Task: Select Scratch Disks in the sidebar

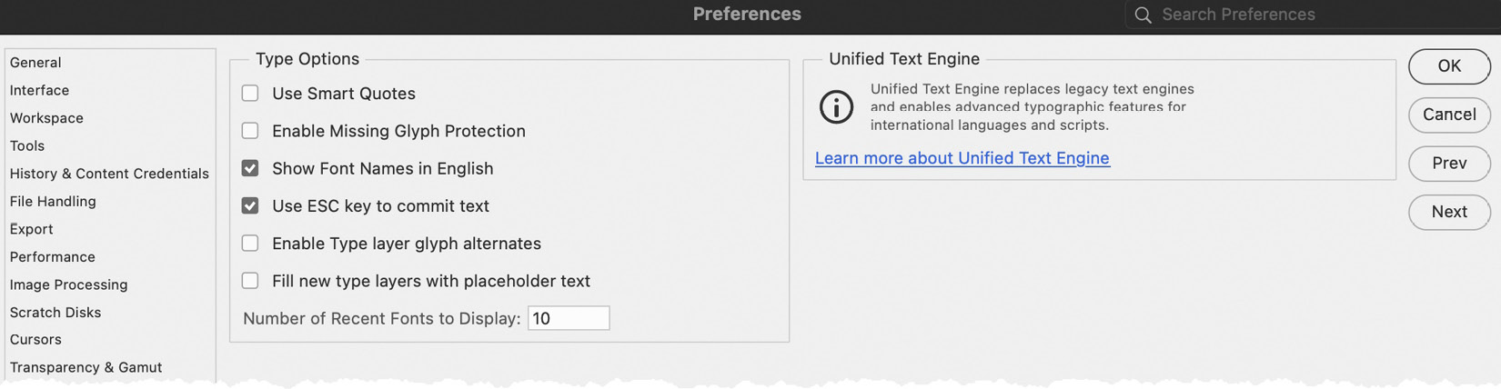Action: pos(55,312)
